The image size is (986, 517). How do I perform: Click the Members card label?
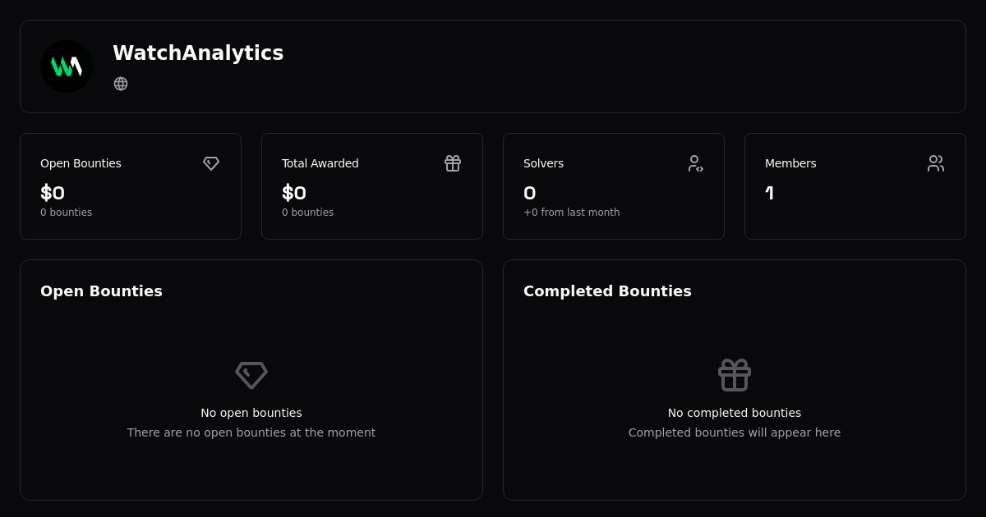pyautogui.click(x=790, y=163)
